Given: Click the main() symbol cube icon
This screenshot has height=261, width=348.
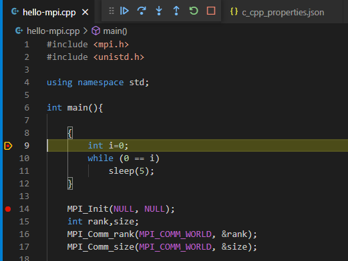Looking at the screenshot, I should [x=96, y=31].
